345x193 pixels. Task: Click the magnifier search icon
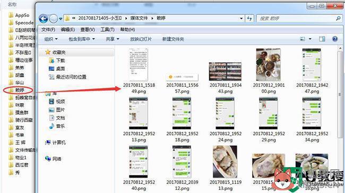(338, 19)
